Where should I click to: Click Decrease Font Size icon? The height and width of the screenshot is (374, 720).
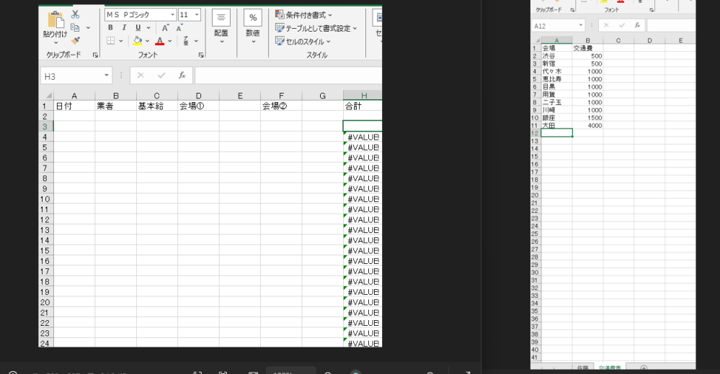coord(179,28)
